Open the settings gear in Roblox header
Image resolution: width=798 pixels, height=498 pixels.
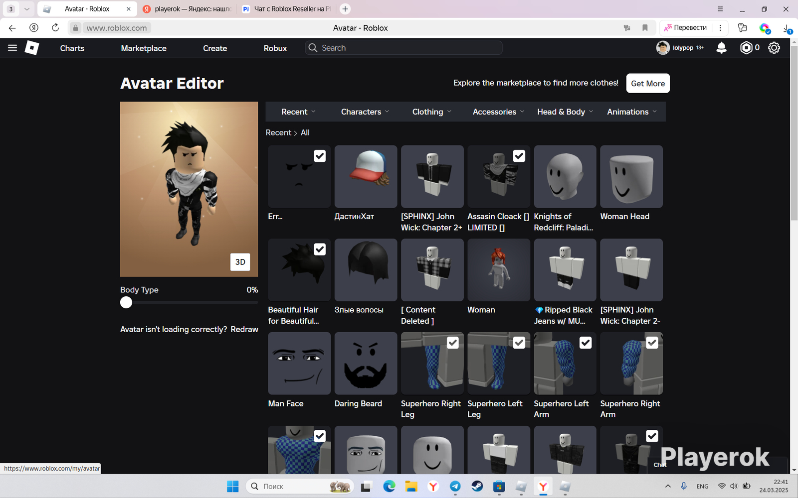click(x=774, y=48)
